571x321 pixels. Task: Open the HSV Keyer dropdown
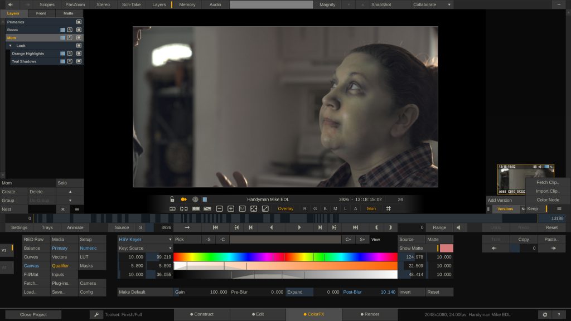click(x=145, y=239)
